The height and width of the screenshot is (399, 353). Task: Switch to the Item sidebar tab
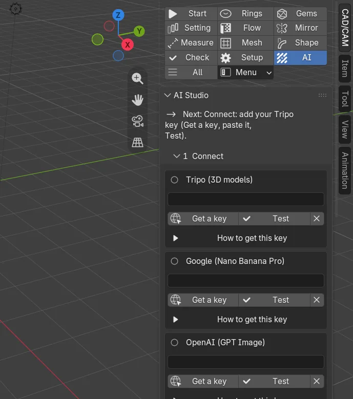[345, 69]
